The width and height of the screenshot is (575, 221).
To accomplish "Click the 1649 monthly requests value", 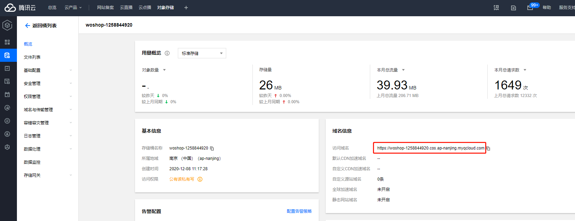I will tap(511, 85).
